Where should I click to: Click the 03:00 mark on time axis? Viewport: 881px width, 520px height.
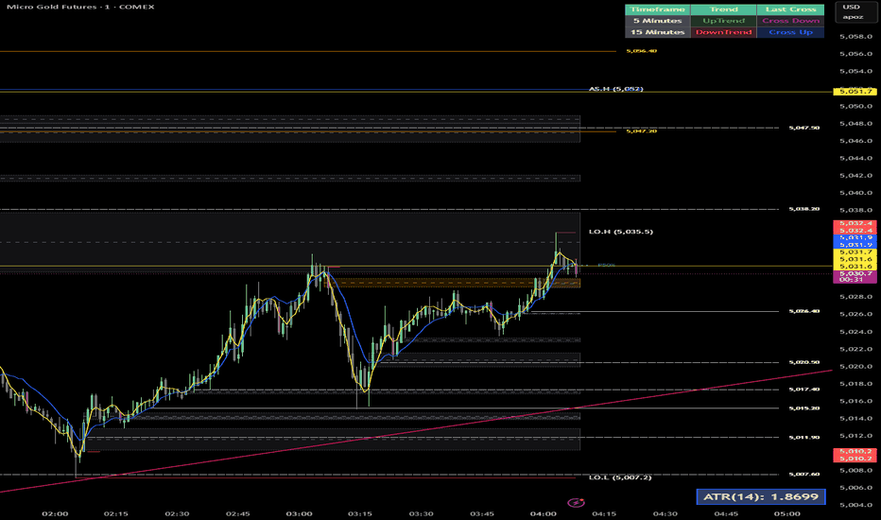coord(299,513)
